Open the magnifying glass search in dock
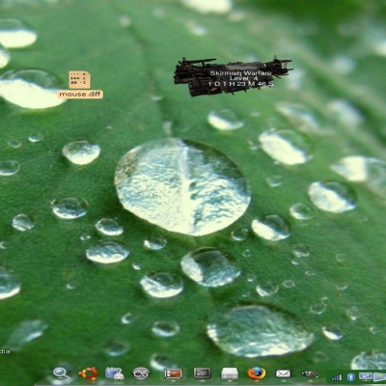The image size is (386, 386). [61, 373]
